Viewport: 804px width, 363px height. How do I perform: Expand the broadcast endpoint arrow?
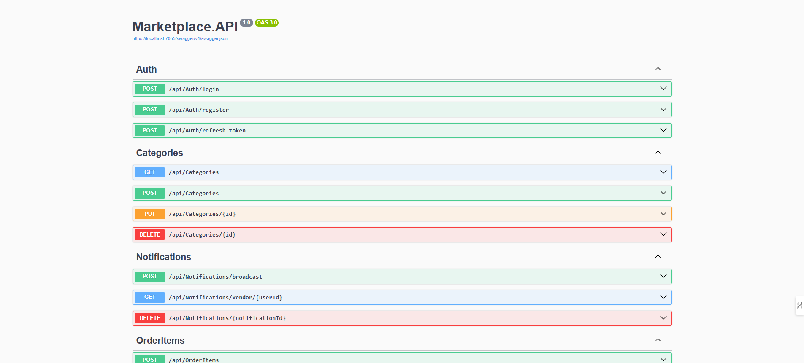(663, 276)
